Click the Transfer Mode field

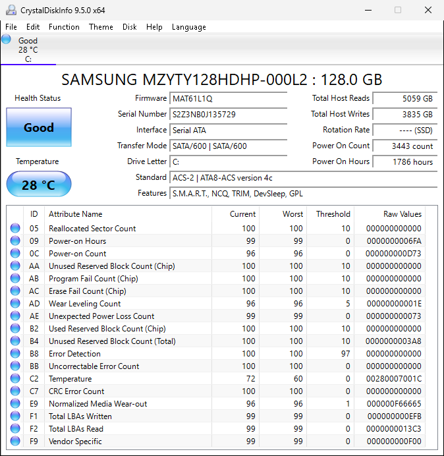(x=228, y=146)
